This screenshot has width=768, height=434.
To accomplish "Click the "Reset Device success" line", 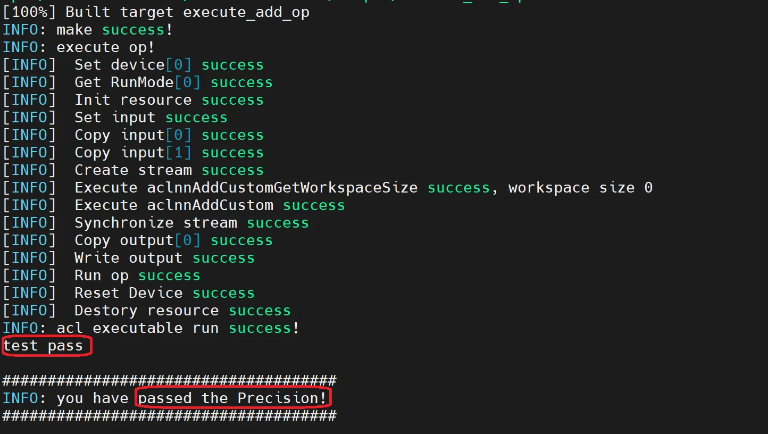I will click(164, 293).
